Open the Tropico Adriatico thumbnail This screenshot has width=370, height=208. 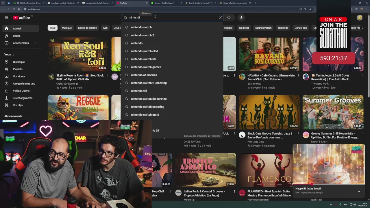click(x=206, y=170)
